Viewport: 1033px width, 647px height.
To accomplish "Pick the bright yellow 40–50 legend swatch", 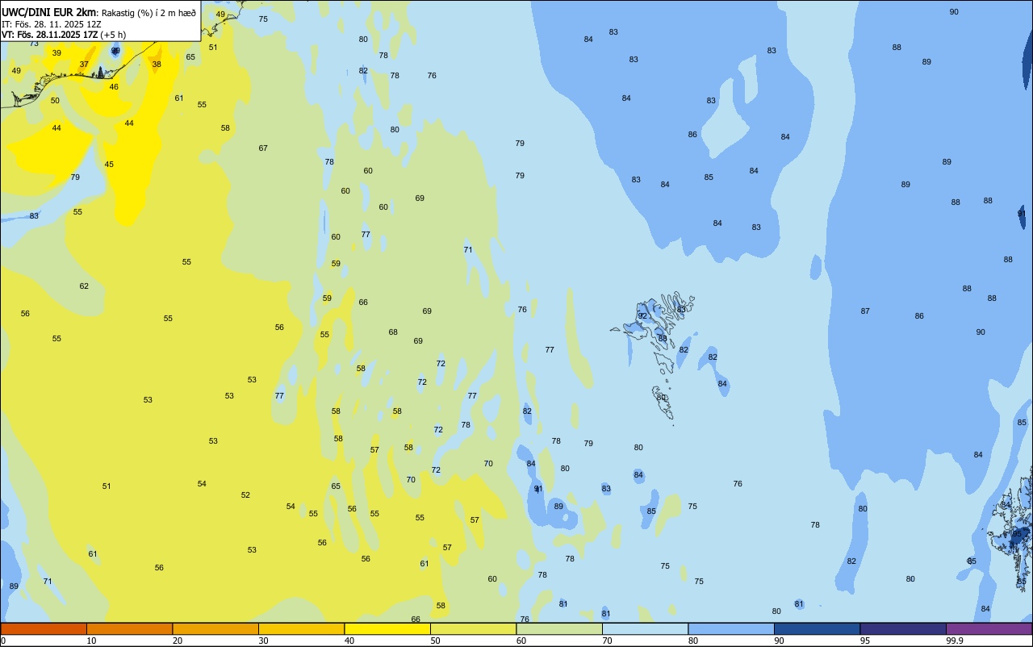I will (x=387, y=628).
